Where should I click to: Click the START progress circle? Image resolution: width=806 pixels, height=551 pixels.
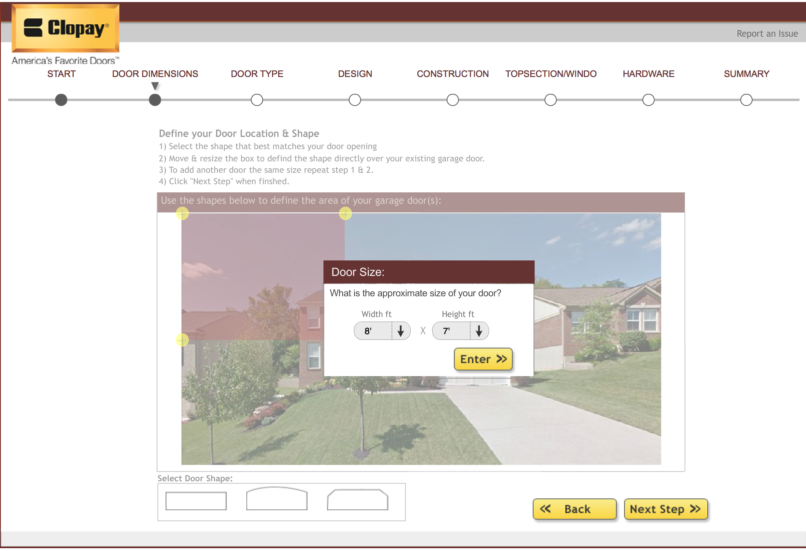[x=61, y=100]
